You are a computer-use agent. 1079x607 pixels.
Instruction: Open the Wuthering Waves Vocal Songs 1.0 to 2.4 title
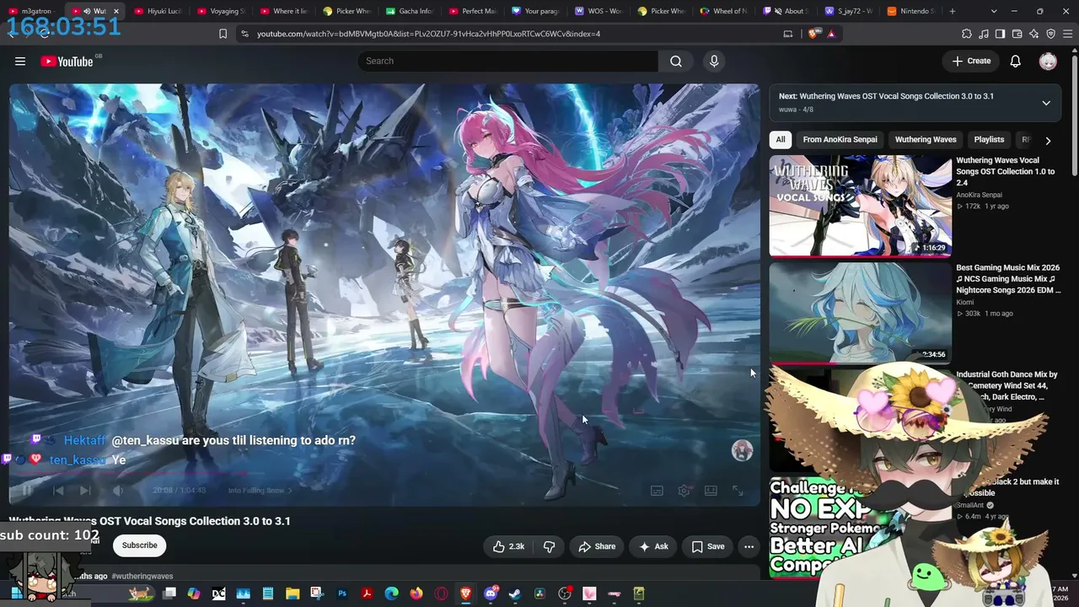pos(1006,171)
